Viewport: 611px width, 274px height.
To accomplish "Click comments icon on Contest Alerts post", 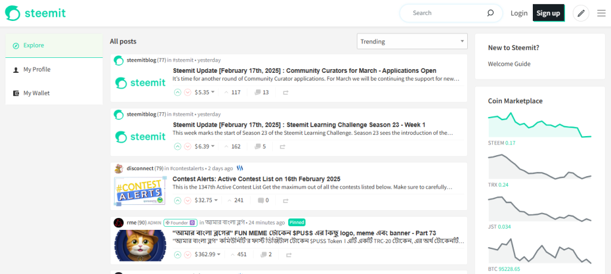I will tap(261, 201).
